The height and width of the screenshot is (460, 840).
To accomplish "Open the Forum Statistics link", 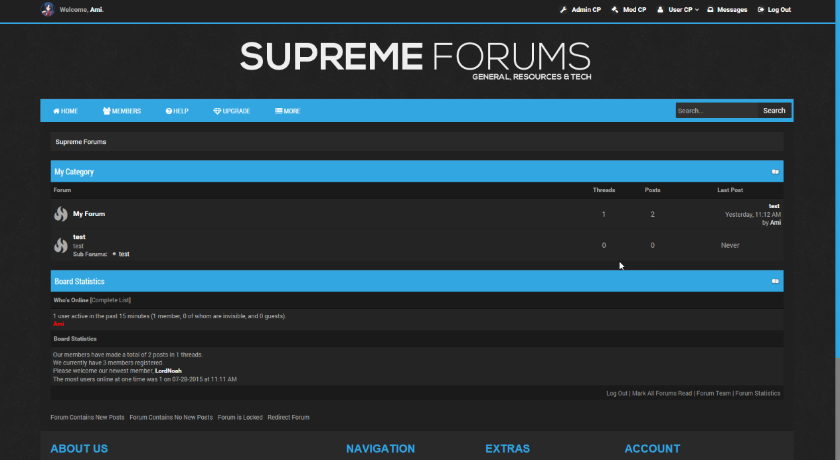I will coord(758,393).
